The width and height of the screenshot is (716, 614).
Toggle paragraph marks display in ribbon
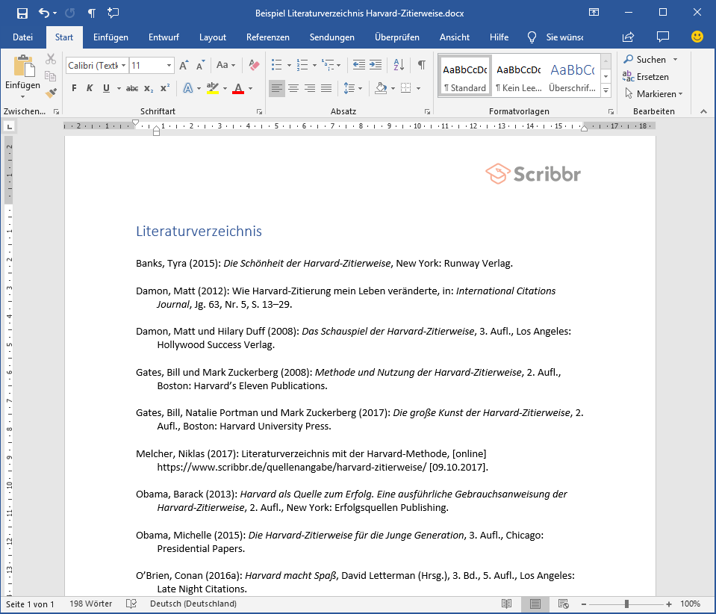coord(422,65)
